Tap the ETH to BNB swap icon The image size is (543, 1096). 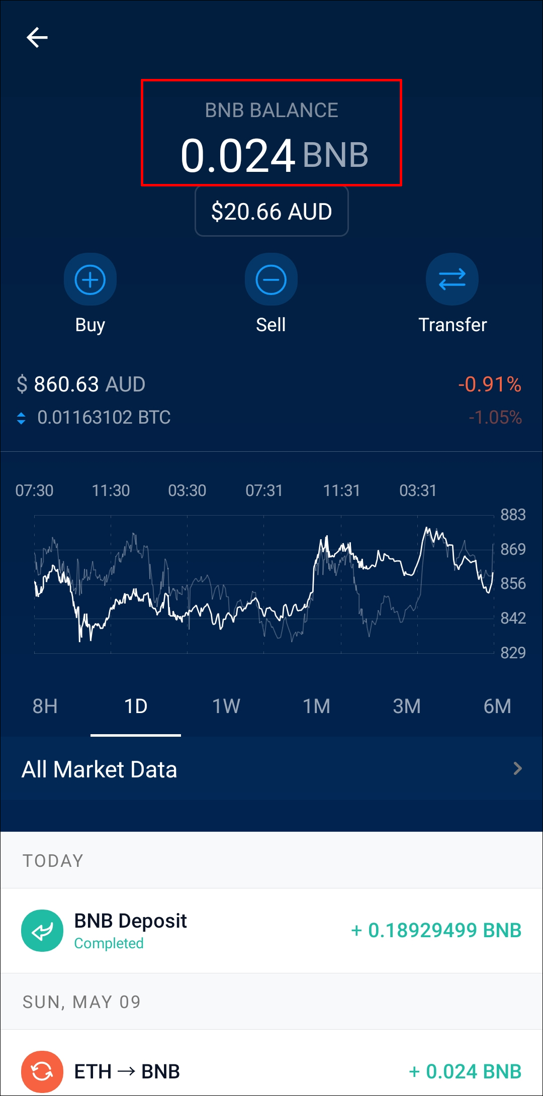click(x=42, y=1071)
